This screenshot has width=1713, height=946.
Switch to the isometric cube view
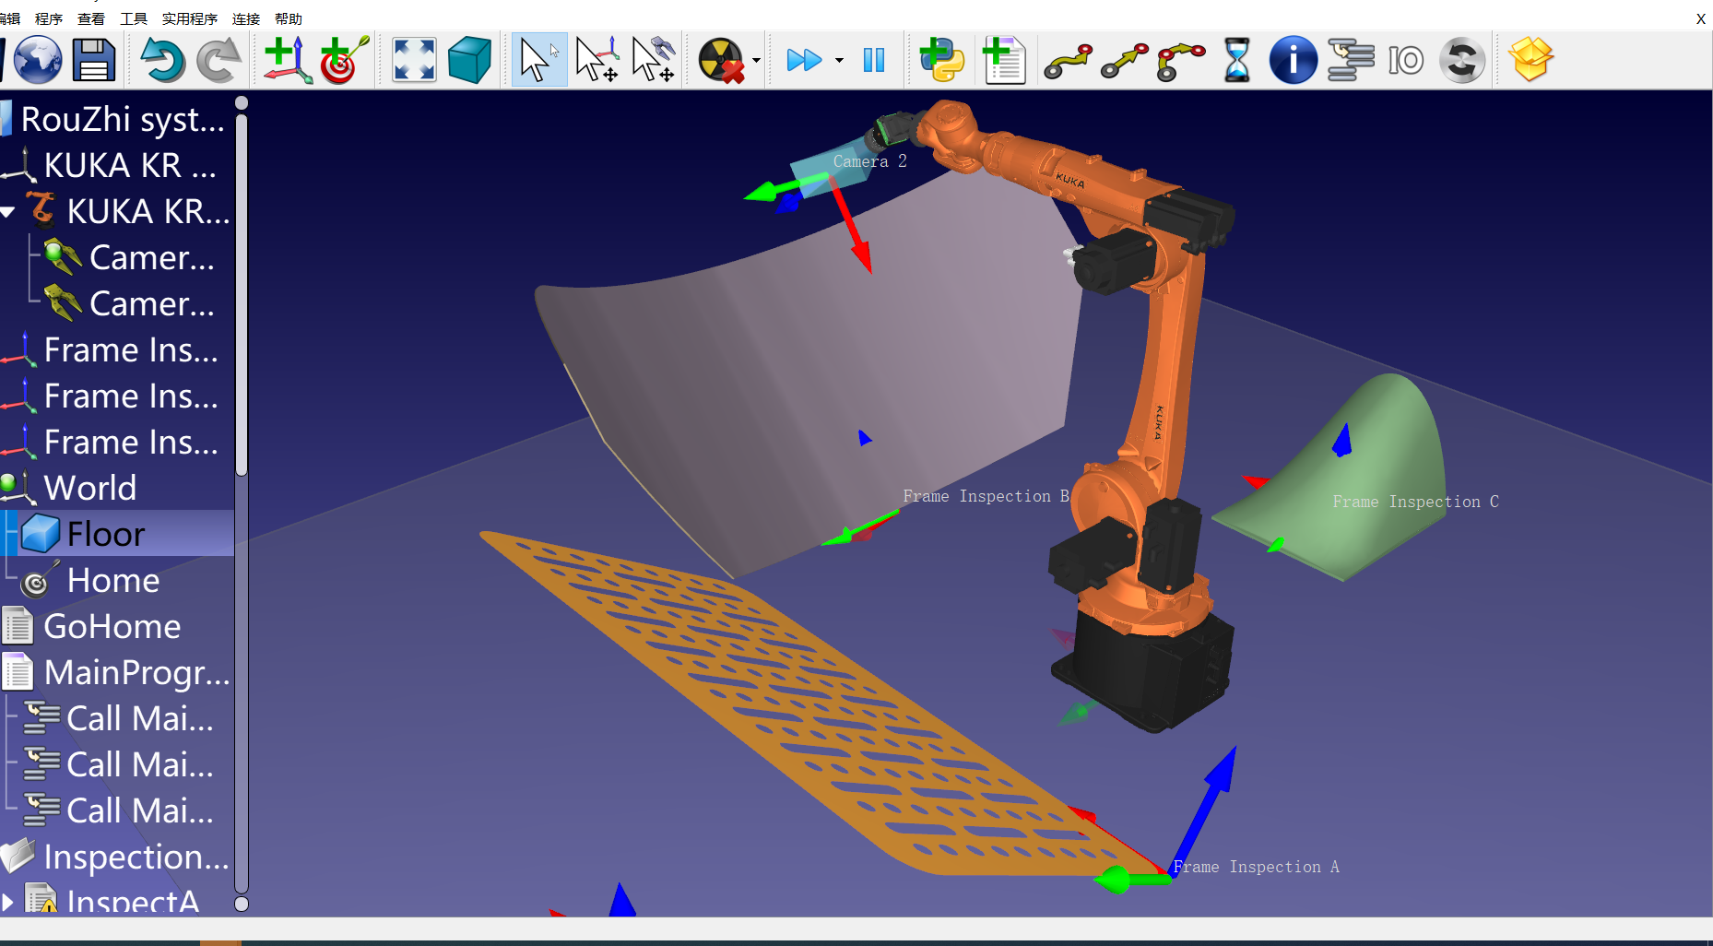tap(469, 60)
